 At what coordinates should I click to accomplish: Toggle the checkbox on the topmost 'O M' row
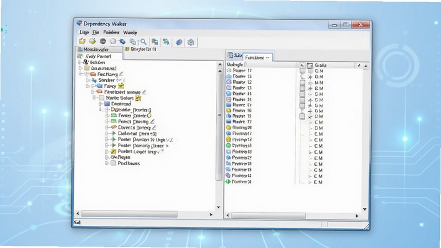pos(302,71)
